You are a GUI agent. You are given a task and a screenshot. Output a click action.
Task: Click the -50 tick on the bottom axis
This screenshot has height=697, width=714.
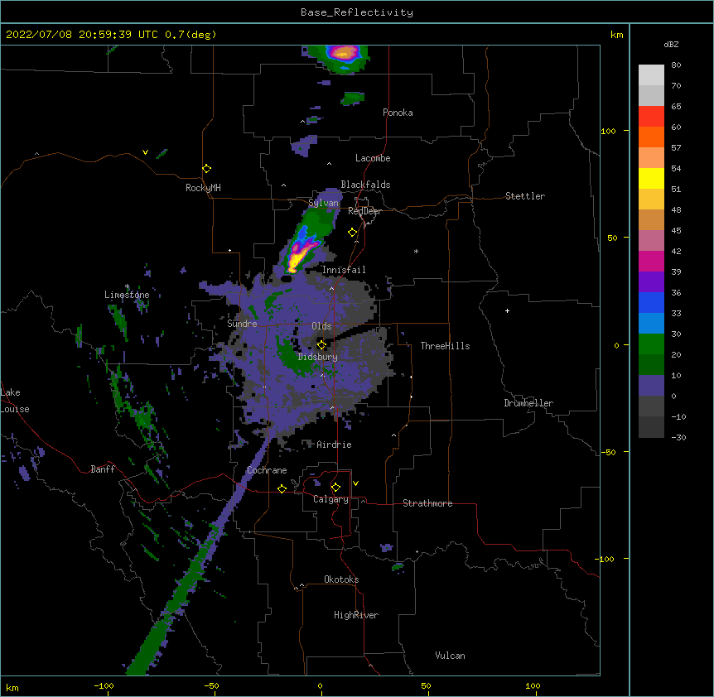(211, 686)
